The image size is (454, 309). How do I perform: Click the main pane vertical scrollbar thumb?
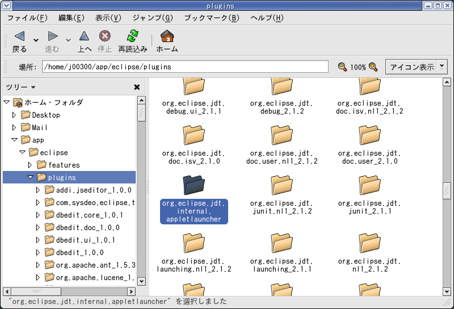[x=447, y=190]
